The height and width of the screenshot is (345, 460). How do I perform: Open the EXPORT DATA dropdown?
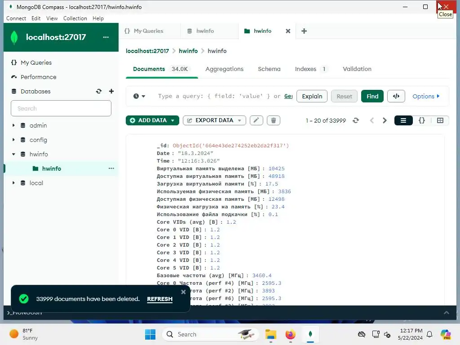[214, 120]
